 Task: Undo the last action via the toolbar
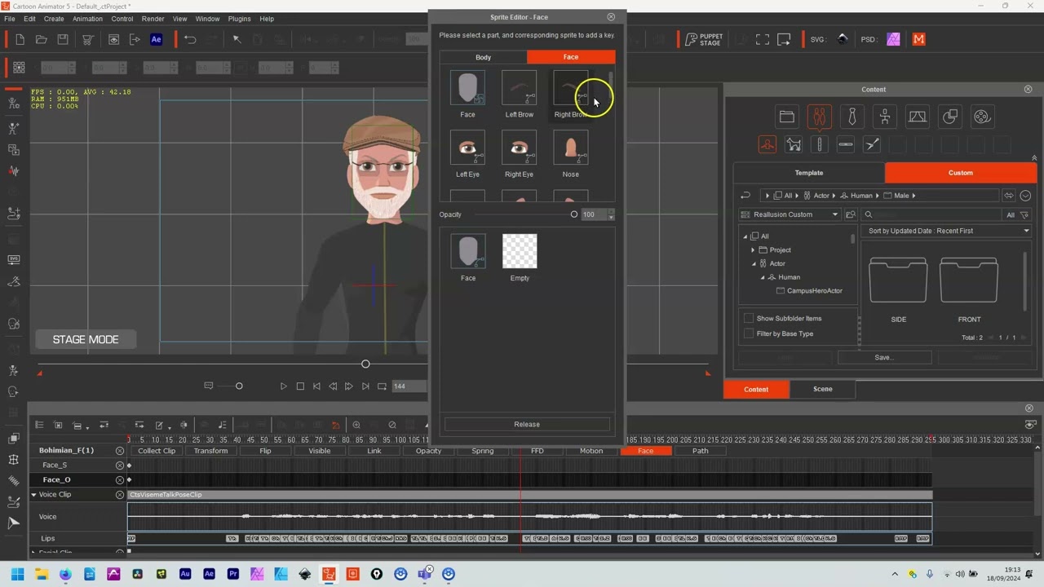pos(190,39)
